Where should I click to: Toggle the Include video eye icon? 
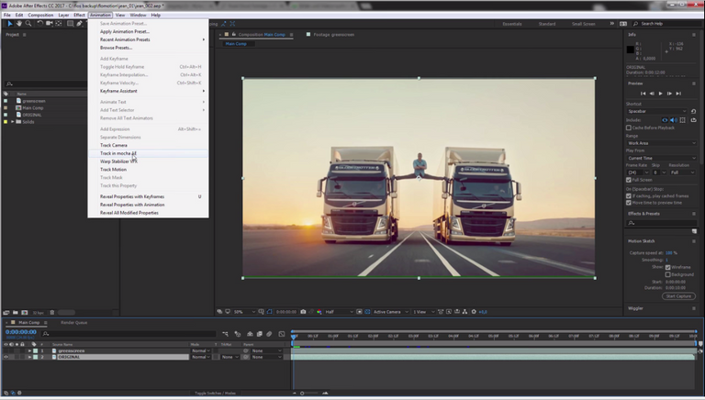click(x=665, y=120)
